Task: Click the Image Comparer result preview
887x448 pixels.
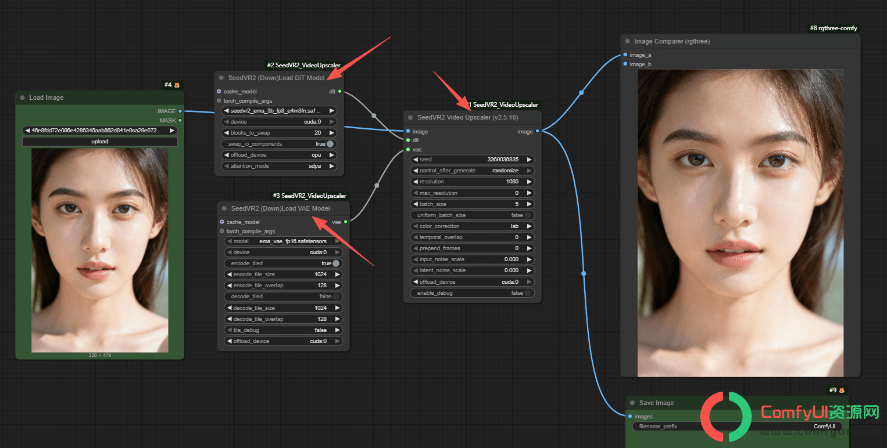Action: tap(741, 223)
